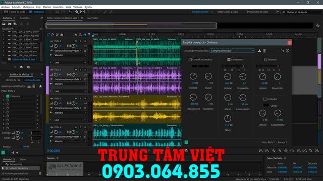Open file icon in Archivos panel

[4, 24]
